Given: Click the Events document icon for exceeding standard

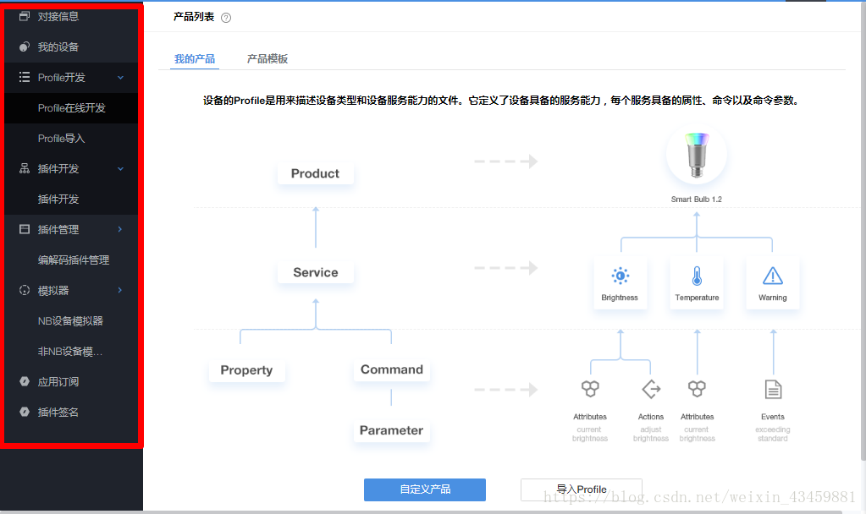Looking at the screenshot, I should [x=772, y=390].
